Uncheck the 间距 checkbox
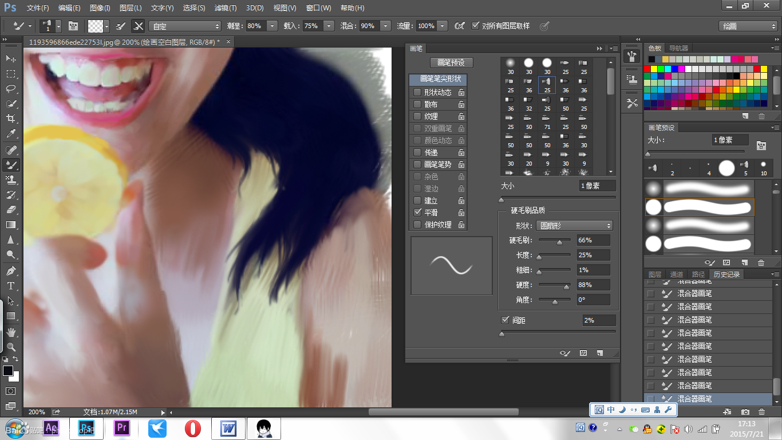Image resolution: width=782 pixels, height=440 pixels. tap(505, 320)
